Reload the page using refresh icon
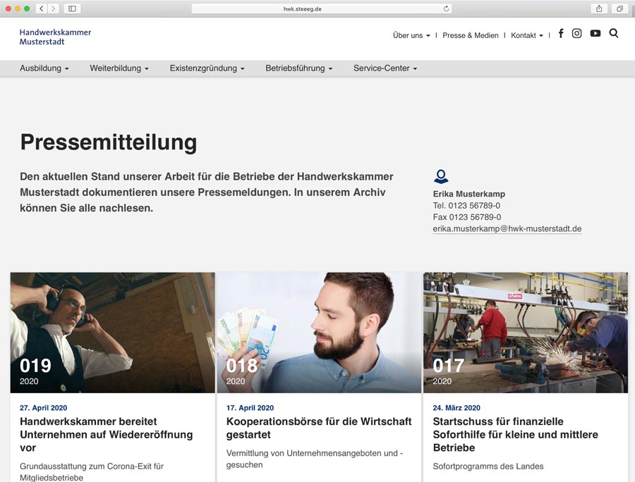 point(446,8)
